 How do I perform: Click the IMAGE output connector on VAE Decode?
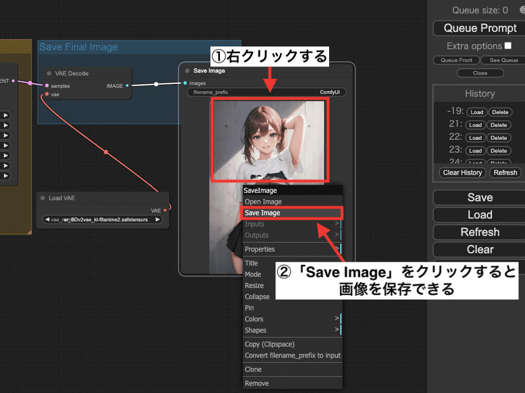(x=127, y=86)
